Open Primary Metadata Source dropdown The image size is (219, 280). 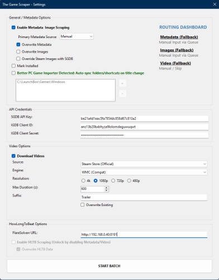77,36
